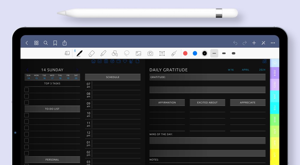The image size is (300, 165).
Task: Go to previous day arrow
Action: pos(27,70)
